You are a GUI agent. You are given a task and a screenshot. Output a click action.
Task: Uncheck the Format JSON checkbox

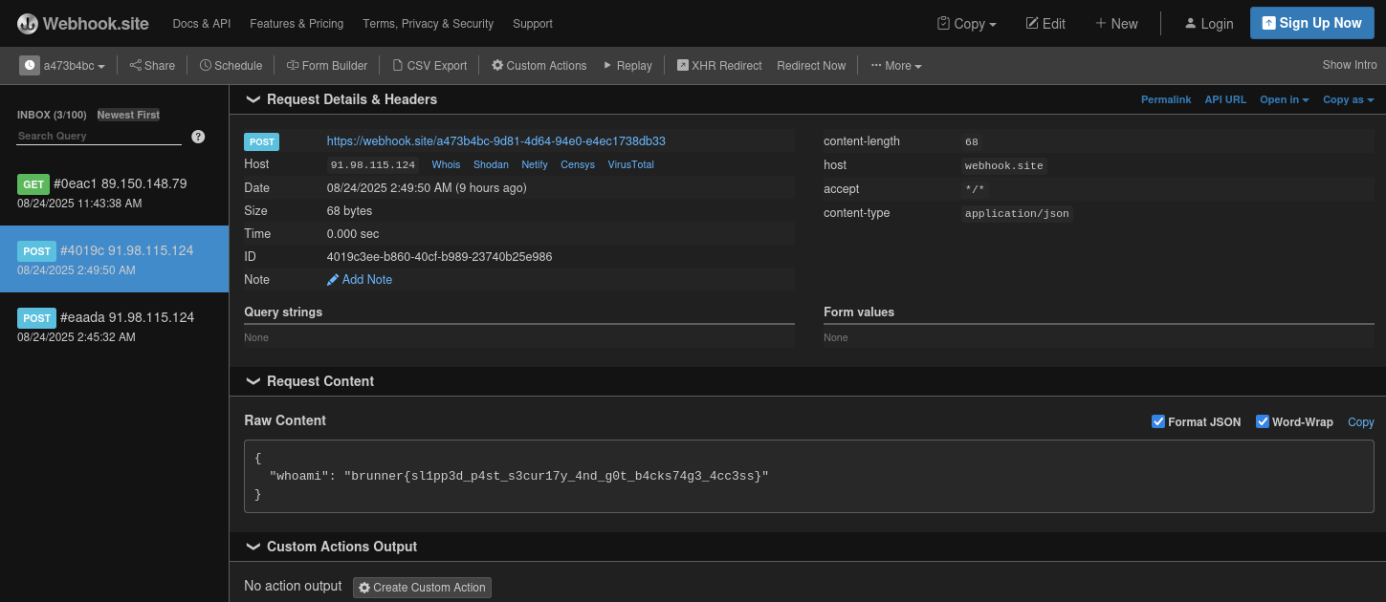[1158, 421]
